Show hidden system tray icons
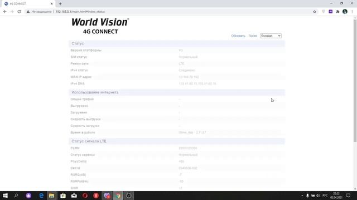This screenshot has height=200, width=357. coord(302,196)
